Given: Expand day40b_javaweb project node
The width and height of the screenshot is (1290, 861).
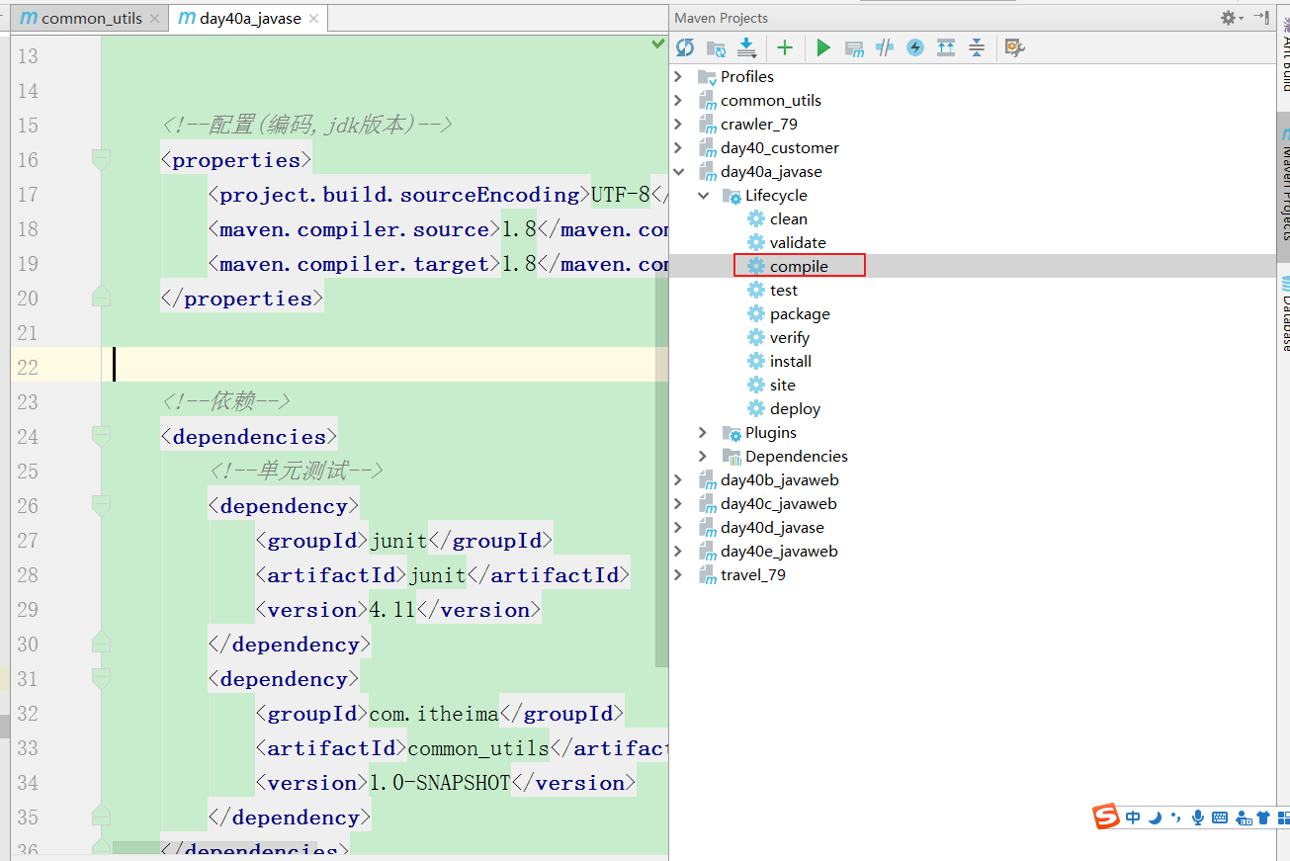Looking at the screenshot, I should coord(678,479).
